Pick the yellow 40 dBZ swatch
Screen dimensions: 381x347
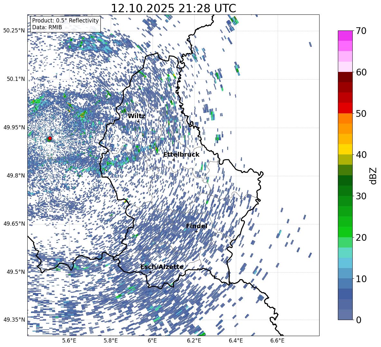345,149
